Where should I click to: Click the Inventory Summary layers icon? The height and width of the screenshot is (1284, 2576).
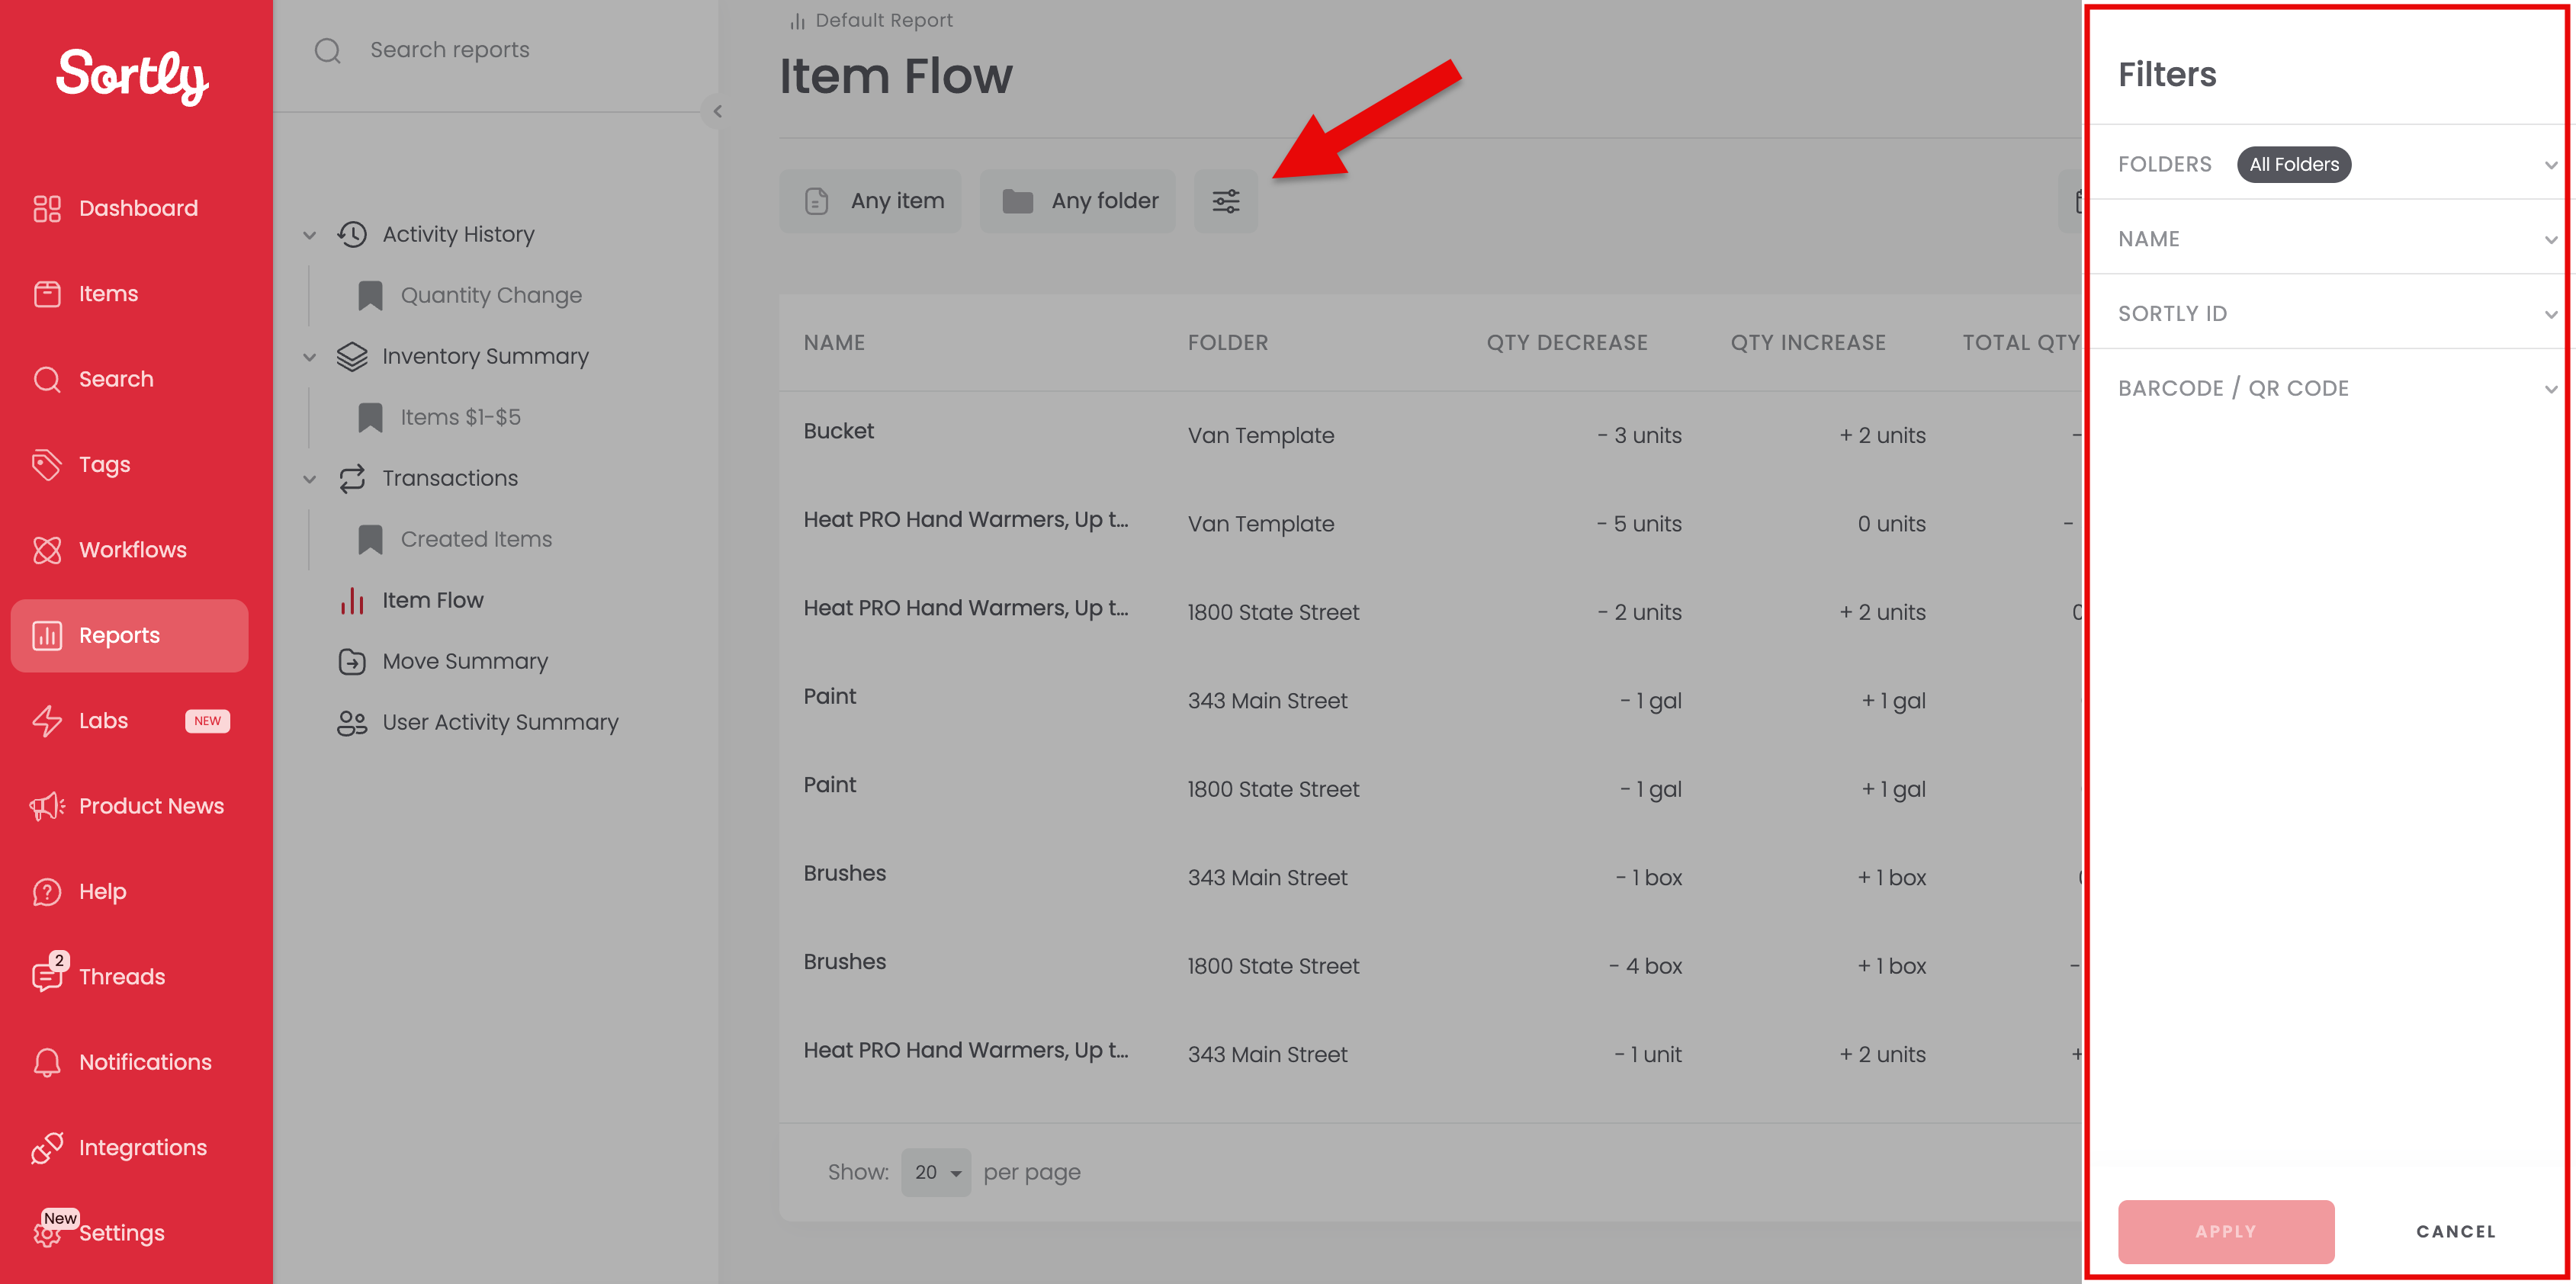pyautogui.click(x=352, y=356)
